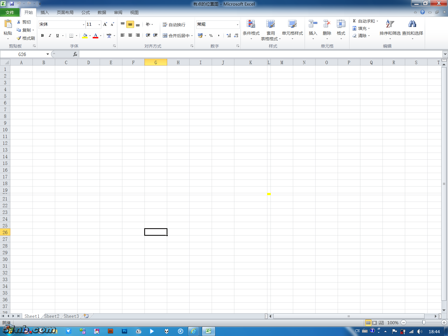This screenshot has height=336, width=448.
Task: Open the Sheet2 worksheet tab
Action: (x=52, y=316)
